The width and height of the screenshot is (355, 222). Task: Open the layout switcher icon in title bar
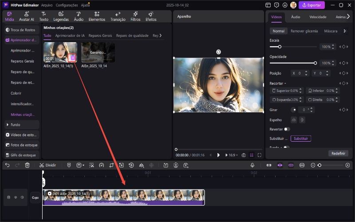268,5
